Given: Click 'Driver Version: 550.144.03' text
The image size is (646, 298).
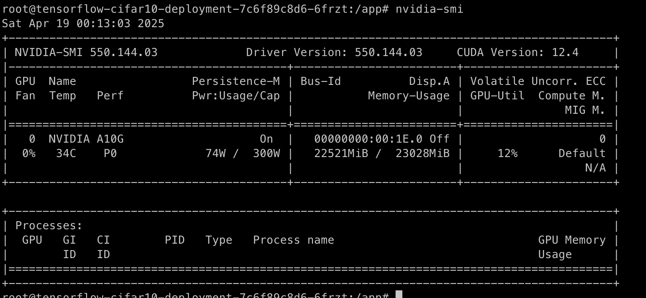Looking at the screenshot, I should [334, 53].
